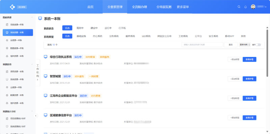Filter system type by 网站及公众号
This screenshot has height=134, width=270.
tap(164, 36)
